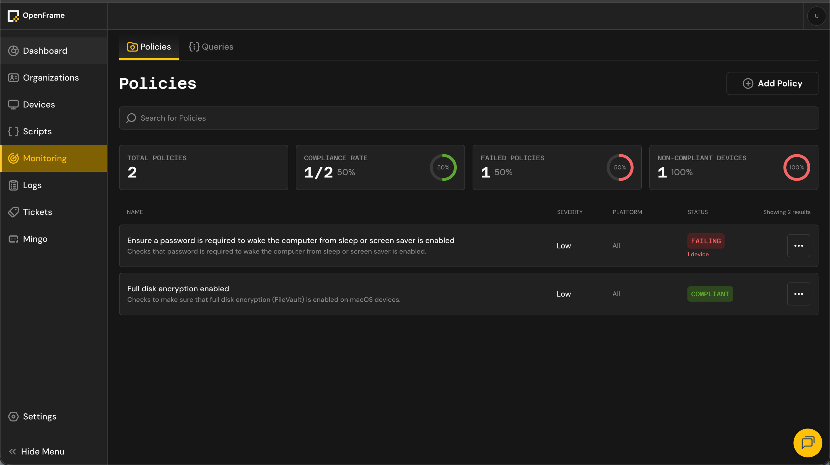This screenshot has width=830, height=465.
Task: Click the '1 device' link
Action: (x=698, y=254)
